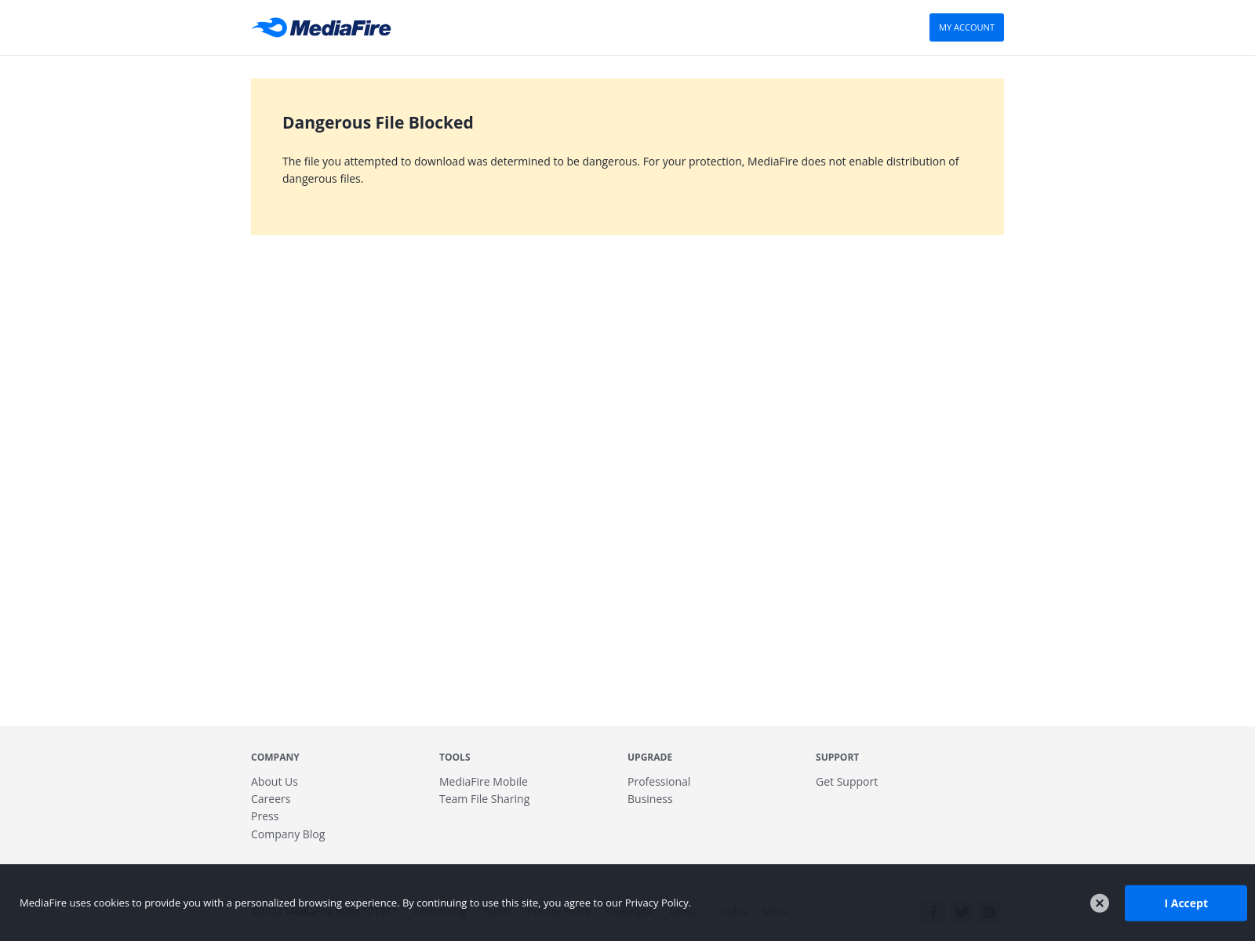Select the Business upgrade link
The height and width of the screenshot is (941, 1255).
(x=650, y=799)
